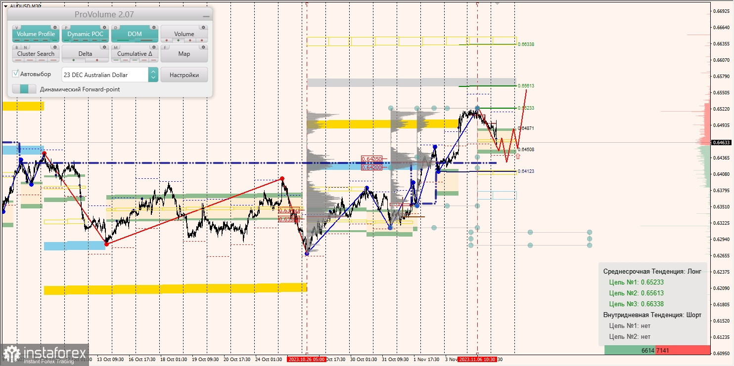734x366 pixels.
Task: Click Цель №1: 0.65233 in info panel
Action: [x=636, y=283]
